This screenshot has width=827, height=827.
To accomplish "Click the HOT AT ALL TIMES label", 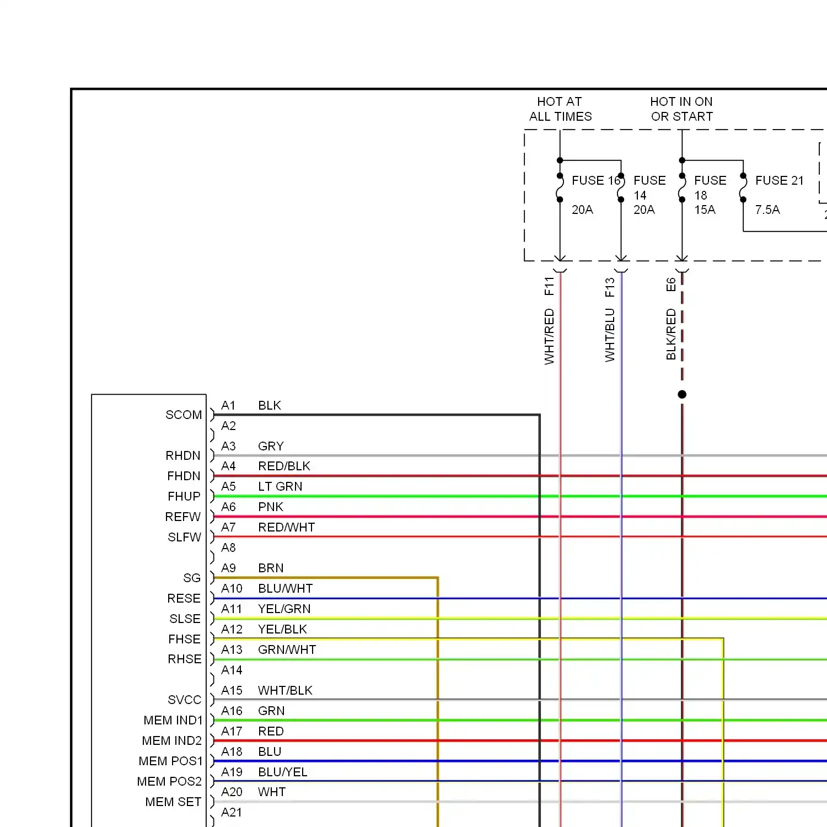I will pyautogui.click(x=560, y=109).
